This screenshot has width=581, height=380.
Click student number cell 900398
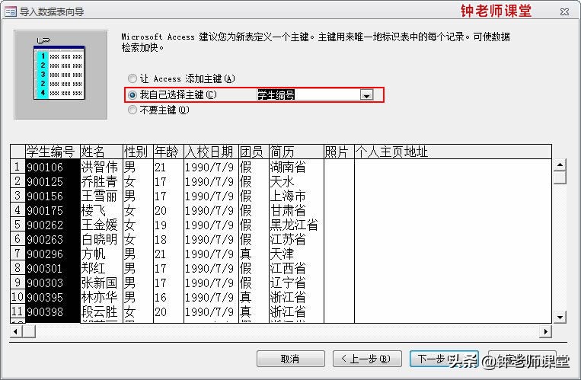click(x=53, y=311)
